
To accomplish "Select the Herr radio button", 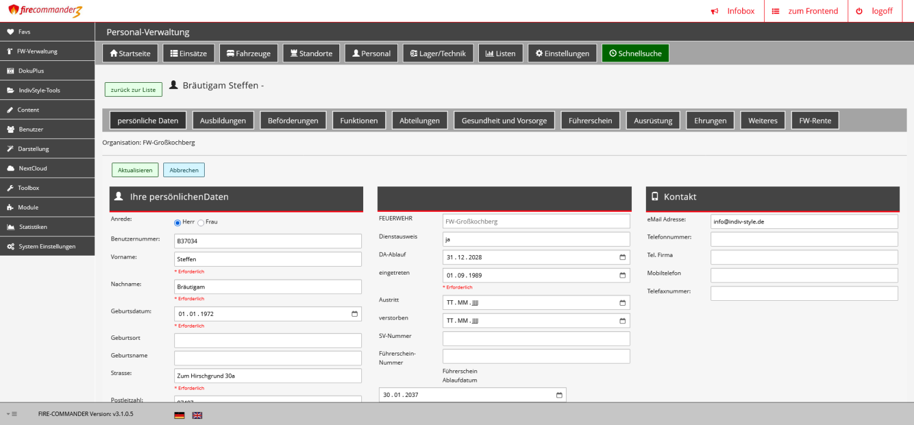I will pyautogui.click(x=178, y=223).
